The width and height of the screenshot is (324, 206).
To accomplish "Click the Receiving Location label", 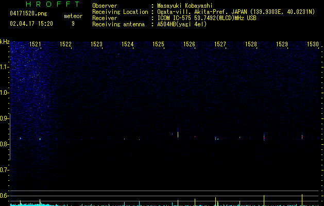I will pos(120,12).
